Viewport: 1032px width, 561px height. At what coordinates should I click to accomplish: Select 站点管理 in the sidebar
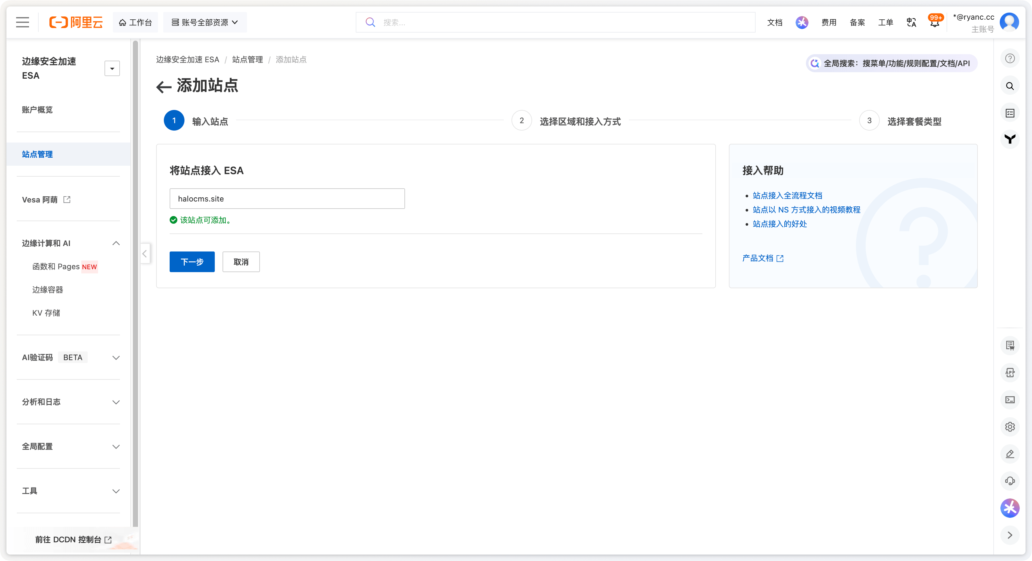tap(37, 154)
